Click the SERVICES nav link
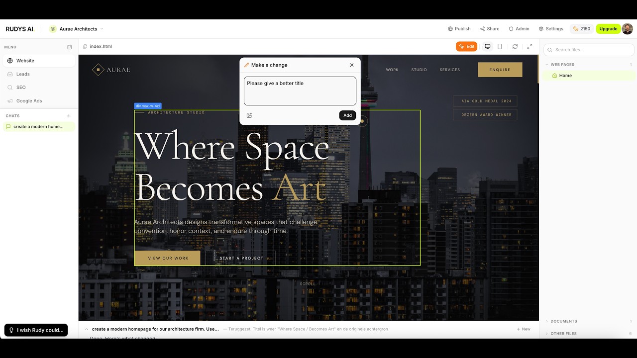The image size is (637, 358). (x=450, y=70)
